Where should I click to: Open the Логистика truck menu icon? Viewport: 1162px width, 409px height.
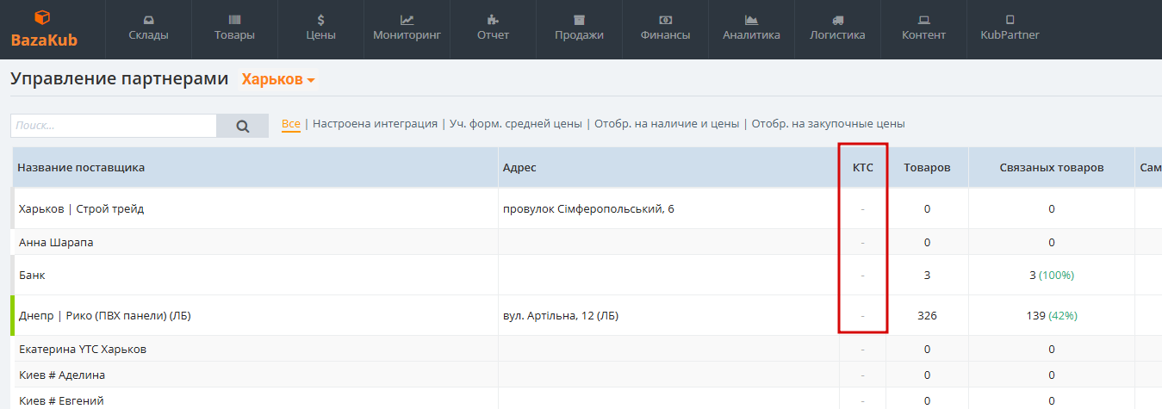(837, 20)
